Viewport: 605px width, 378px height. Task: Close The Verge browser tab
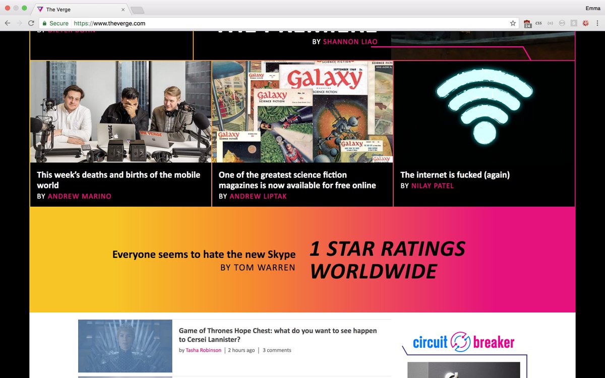tap(123, 10)
